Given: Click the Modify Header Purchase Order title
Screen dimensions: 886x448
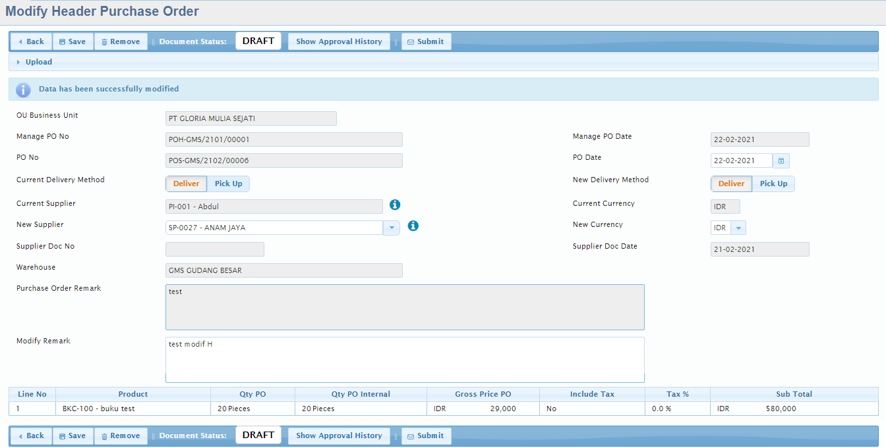Looking at the screenshot, I should tap(102, 11).
